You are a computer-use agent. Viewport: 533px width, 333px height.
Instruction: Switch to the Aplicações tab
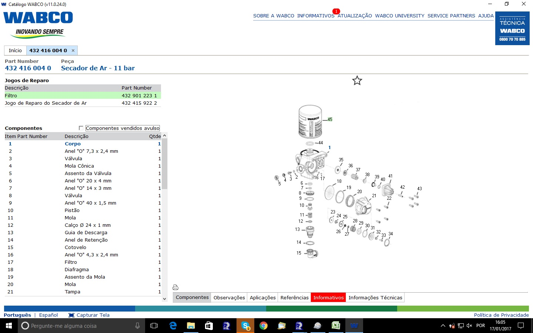[x=262, y=297]
